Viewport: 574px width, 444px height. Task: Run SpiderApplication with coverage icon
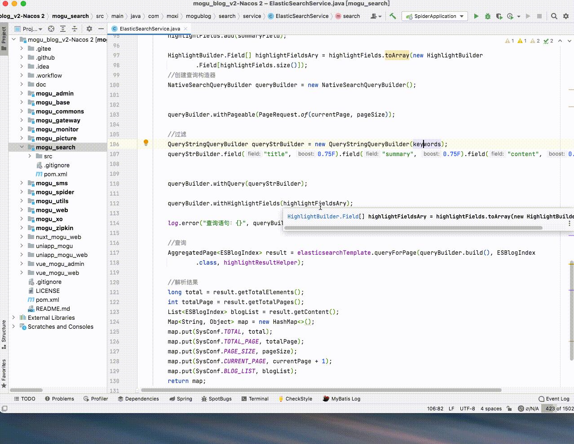click(x=499, y=16)
